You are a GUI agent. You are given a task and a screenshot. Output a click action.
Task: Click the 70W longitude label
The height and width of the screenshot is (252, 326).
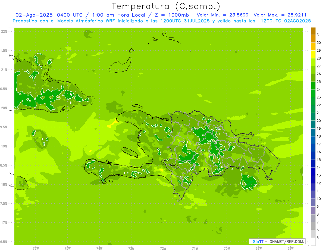point(227,248)
